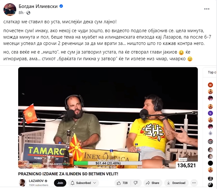Share the video via Share button

tap(153, 183)
